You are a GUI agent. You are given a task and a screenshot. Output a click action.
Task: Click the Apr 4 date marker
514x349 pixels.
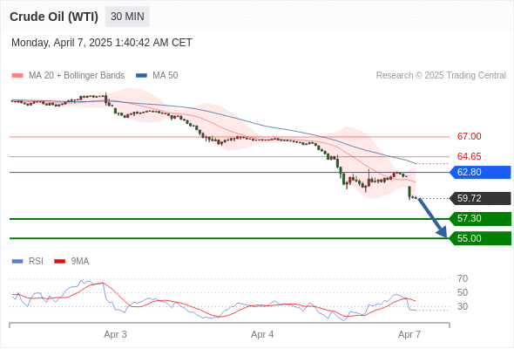tap(262, 334)
